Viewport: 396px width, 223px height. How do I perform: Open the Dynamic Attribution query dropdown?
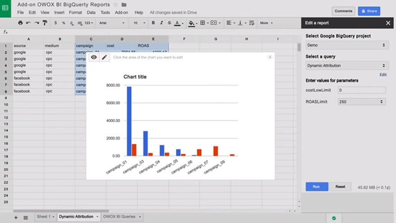[347, 66]
